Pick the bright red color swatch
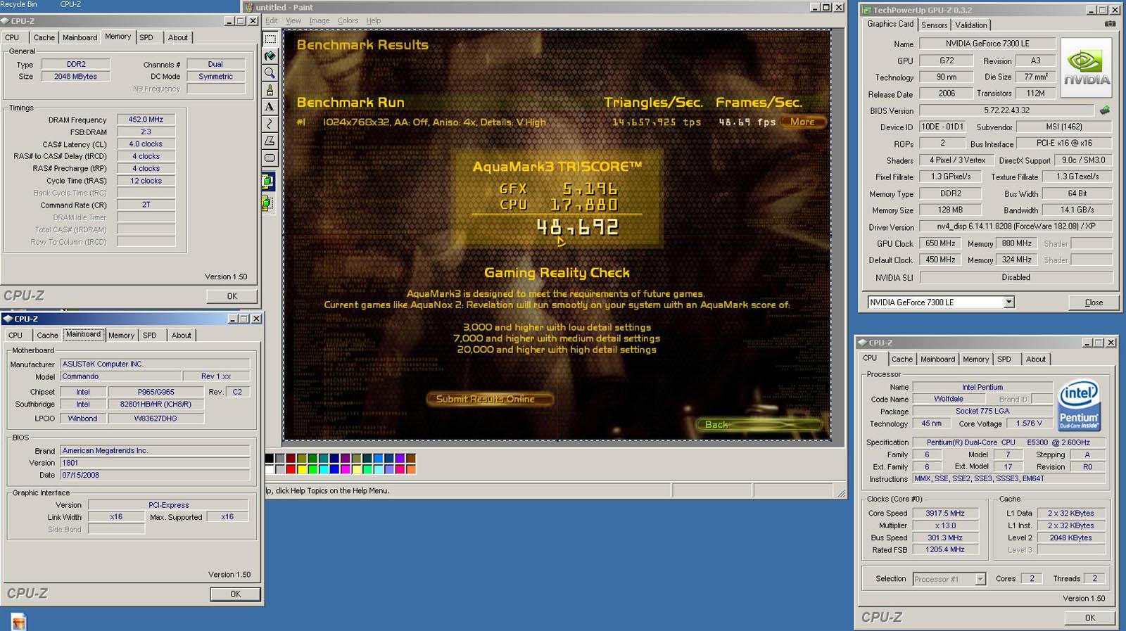Viewport: 1126px width, 631px height. (291, 469)
